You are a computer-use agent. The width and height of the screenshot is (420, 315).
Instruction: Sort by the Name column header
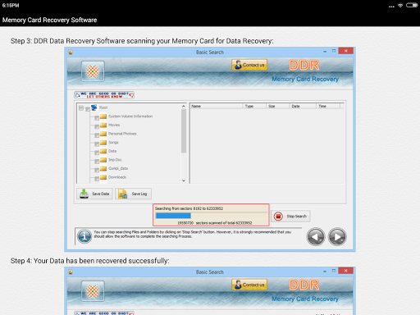[x=217, y=106]
